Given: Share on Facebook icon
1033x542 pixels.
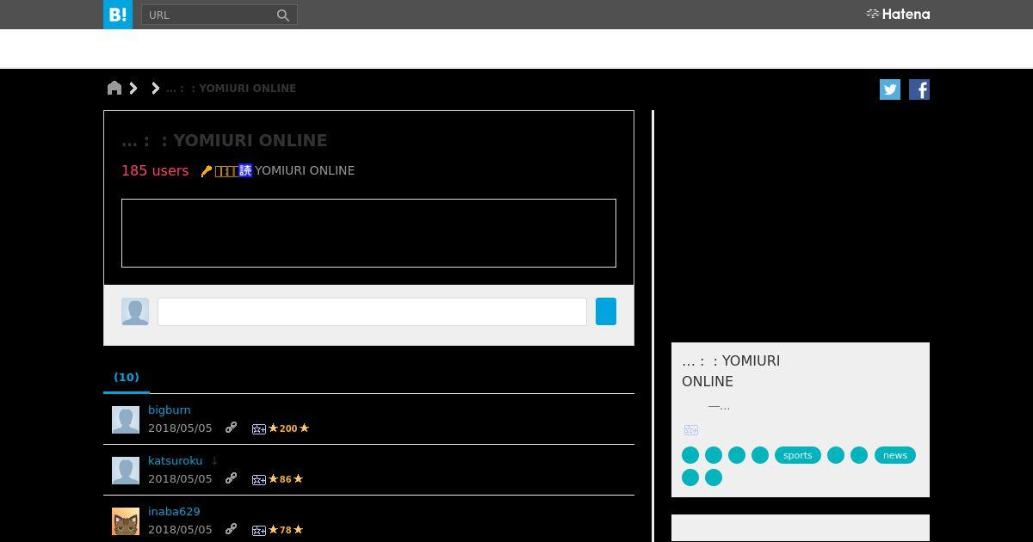Looking at the screenshot, I should tap(919, 89).
